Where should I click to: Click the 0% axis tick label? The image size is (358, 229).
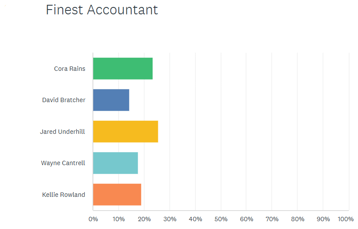[93, 219]
